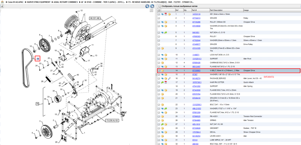
Task: Click box icon in V-BELT row
Action: coord(163,71)
